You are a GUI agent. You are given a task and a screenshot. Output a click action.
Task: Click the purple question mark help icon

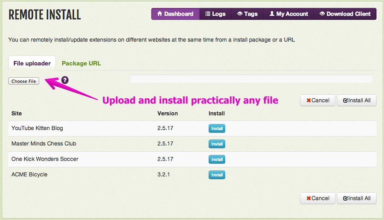(65, 80)
